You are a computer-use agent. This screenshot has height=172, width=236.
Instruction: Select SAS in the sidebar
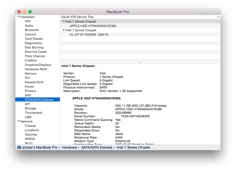click(x=28, y=95)
